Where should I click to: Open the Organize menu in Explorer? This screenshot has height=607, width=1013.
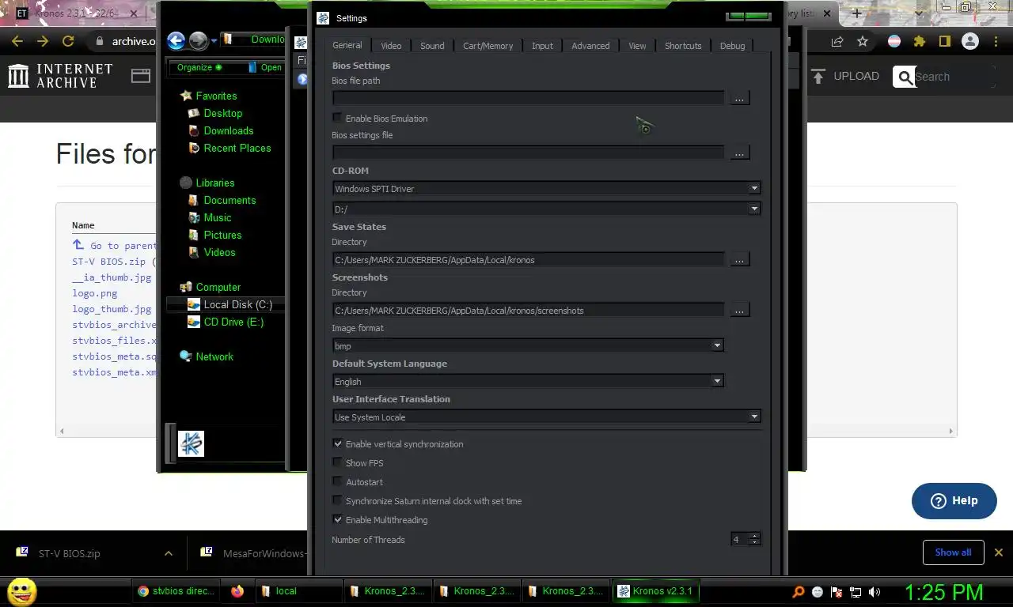tap(199, 67)
